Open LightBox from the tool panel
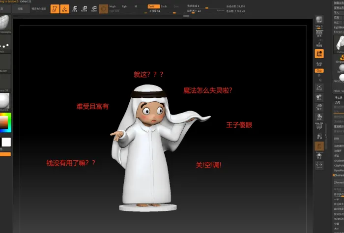This screenshot has width=344, height=233. click(x=339, y=27)
